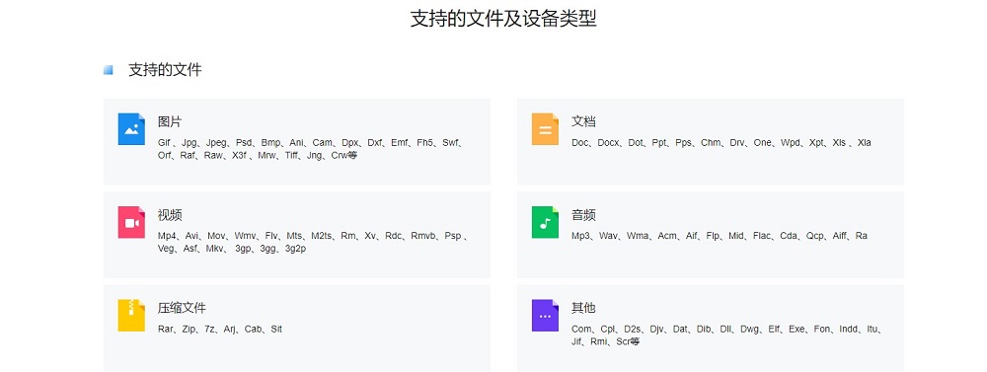Select the 视频 category title
987x372 pixels.
click(170, 215)
